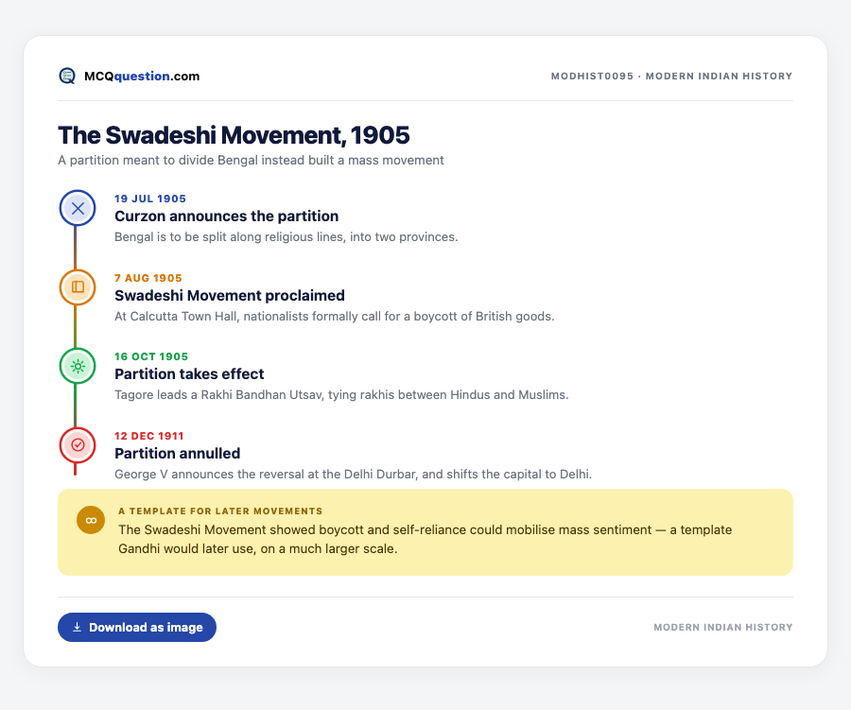Click the Partition annulled heading

[178, 453]
